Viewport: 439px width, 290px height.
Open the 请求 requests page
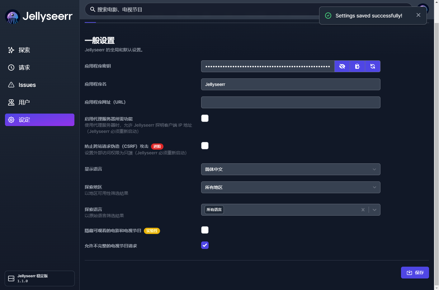click(40, 68)
